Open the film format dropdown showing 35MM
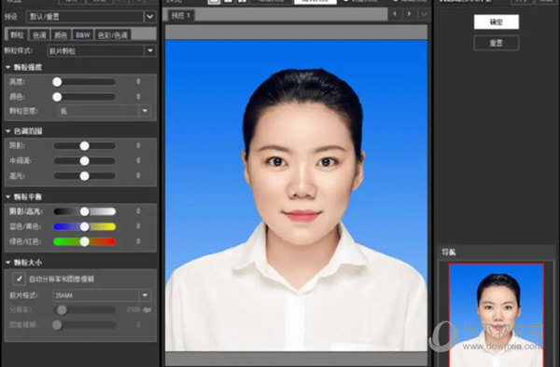 point(102,295)
